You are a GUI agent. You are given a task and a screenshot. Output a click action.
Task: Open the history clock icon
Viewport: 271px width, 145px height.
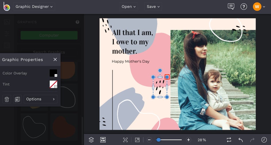click(x=264, y=140)
